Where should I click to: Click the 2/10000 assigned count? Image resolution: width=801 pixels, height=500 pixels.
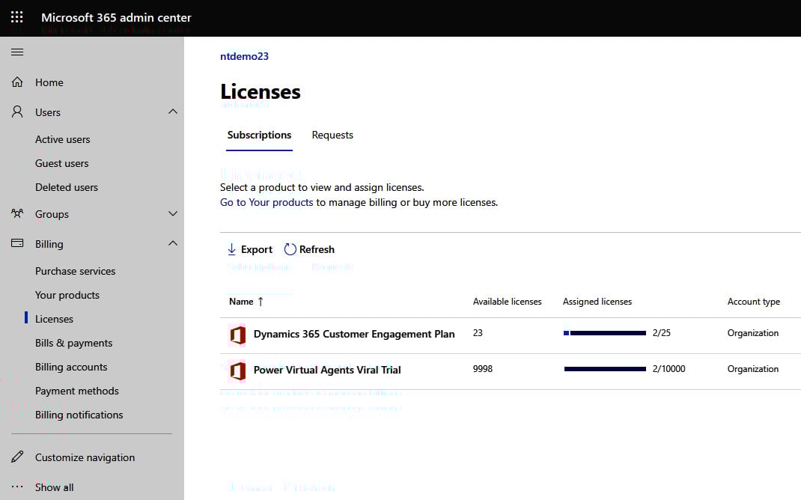click(669, 369)
